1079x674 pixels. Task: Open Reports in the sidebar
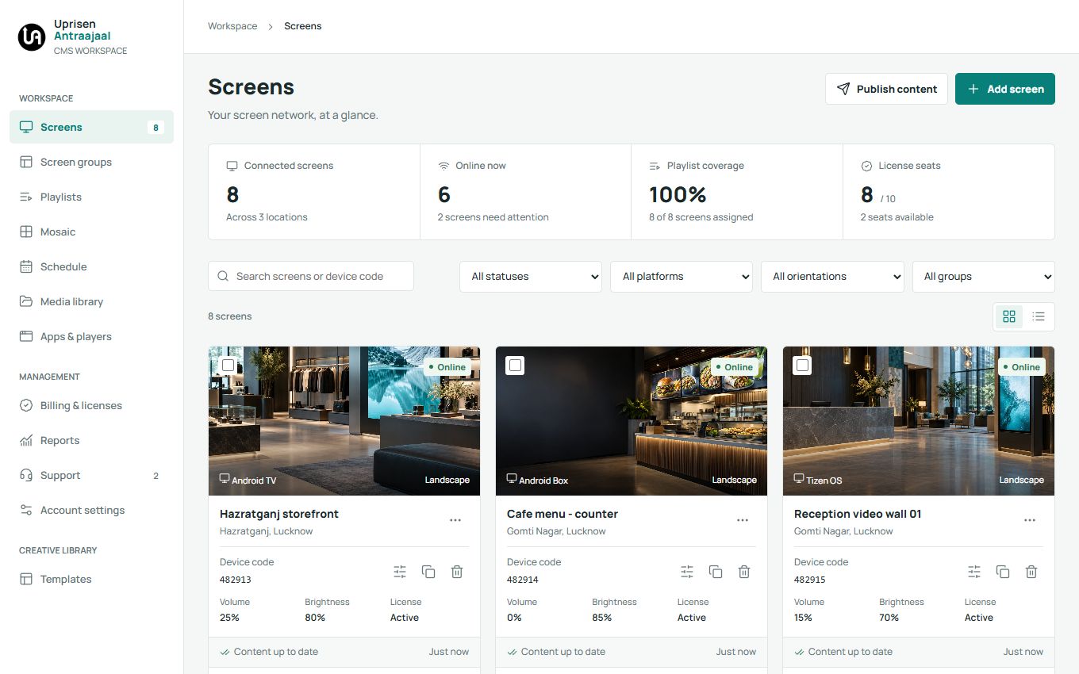[x=91, y=440]
